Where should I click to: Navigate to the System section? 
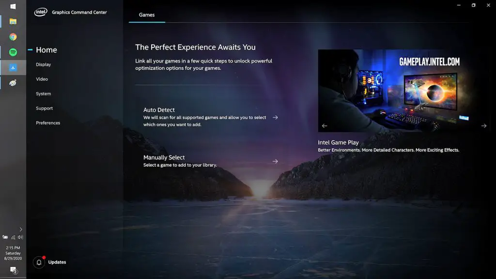tap(43, 93)
